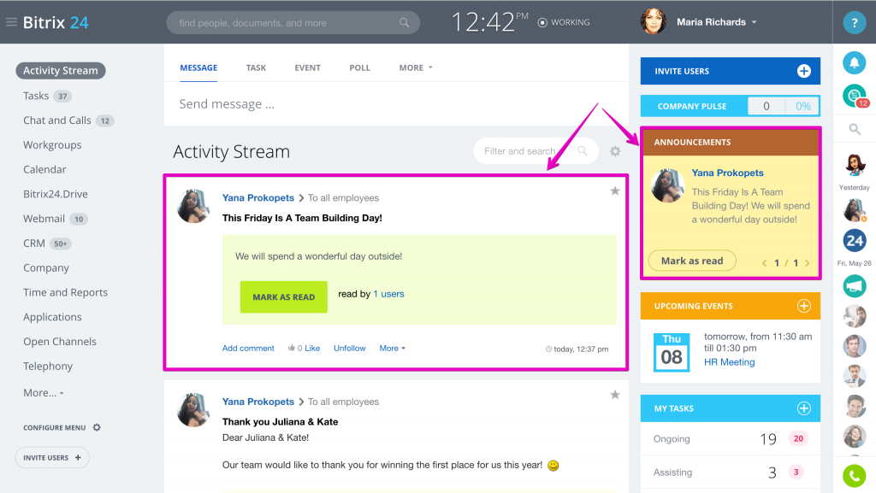Click plus icon on Invite Users banner

pyautogui.click(x=804, y=71)
